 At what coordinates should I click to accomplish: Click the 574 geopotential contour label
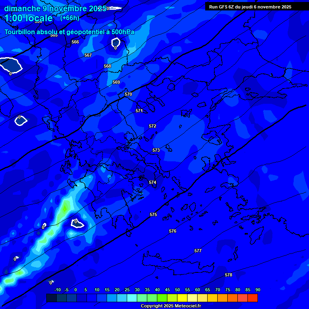click(152, 182)
